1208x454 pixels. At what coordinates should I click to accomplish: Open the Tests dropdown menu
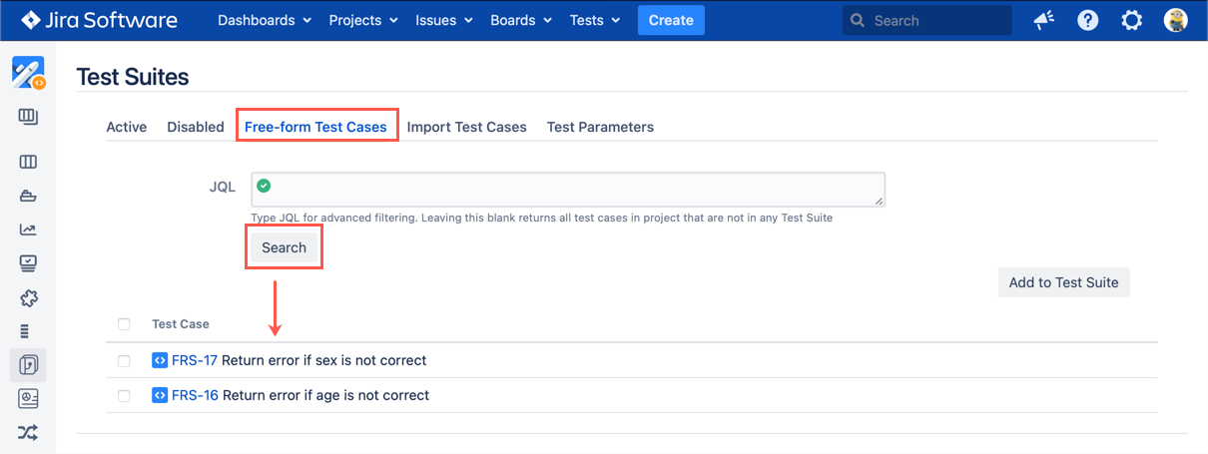click(594, 20)
